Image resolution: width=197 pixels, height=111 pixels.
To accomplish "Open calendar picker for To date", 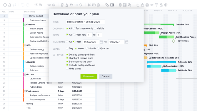I will pyautogui.click(x=127, y=42).
